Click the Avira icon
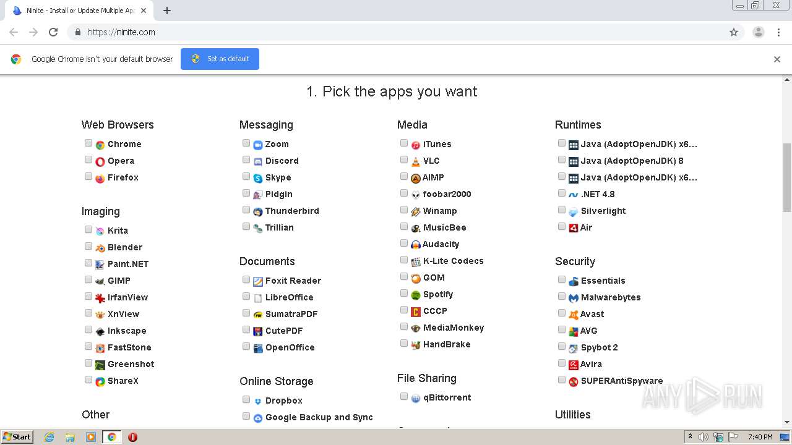 tap(574, 365)
